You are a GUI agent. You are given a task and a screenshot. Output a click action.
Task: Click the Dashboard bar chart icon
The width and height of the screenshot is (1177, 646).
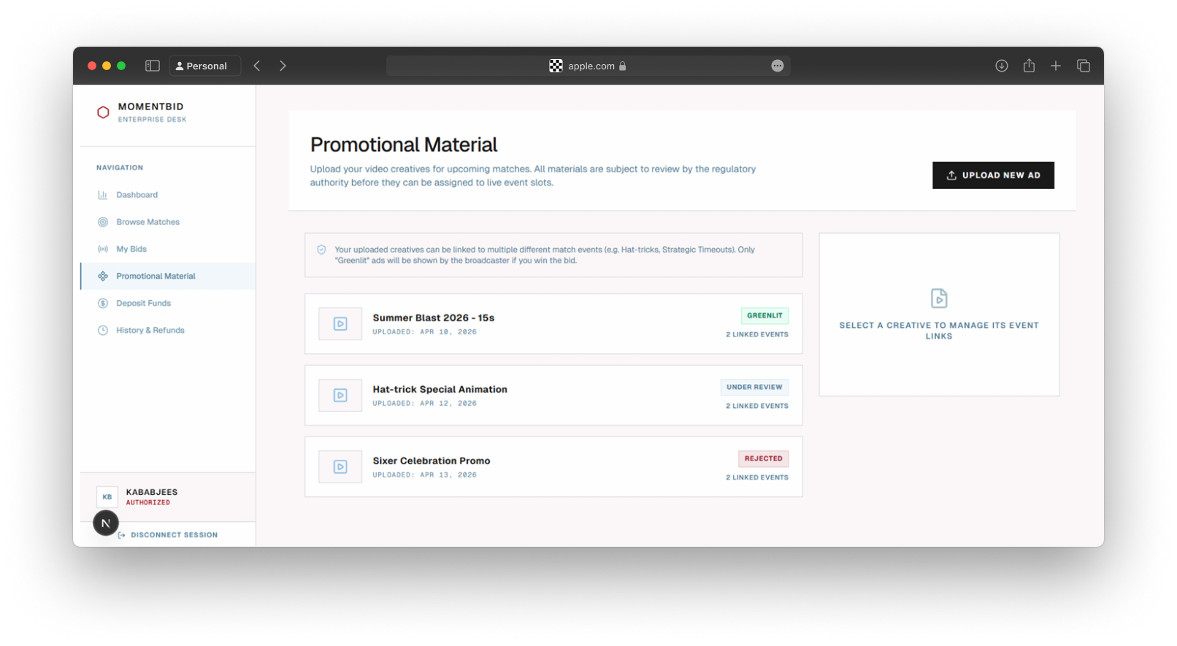click(103, 195)
